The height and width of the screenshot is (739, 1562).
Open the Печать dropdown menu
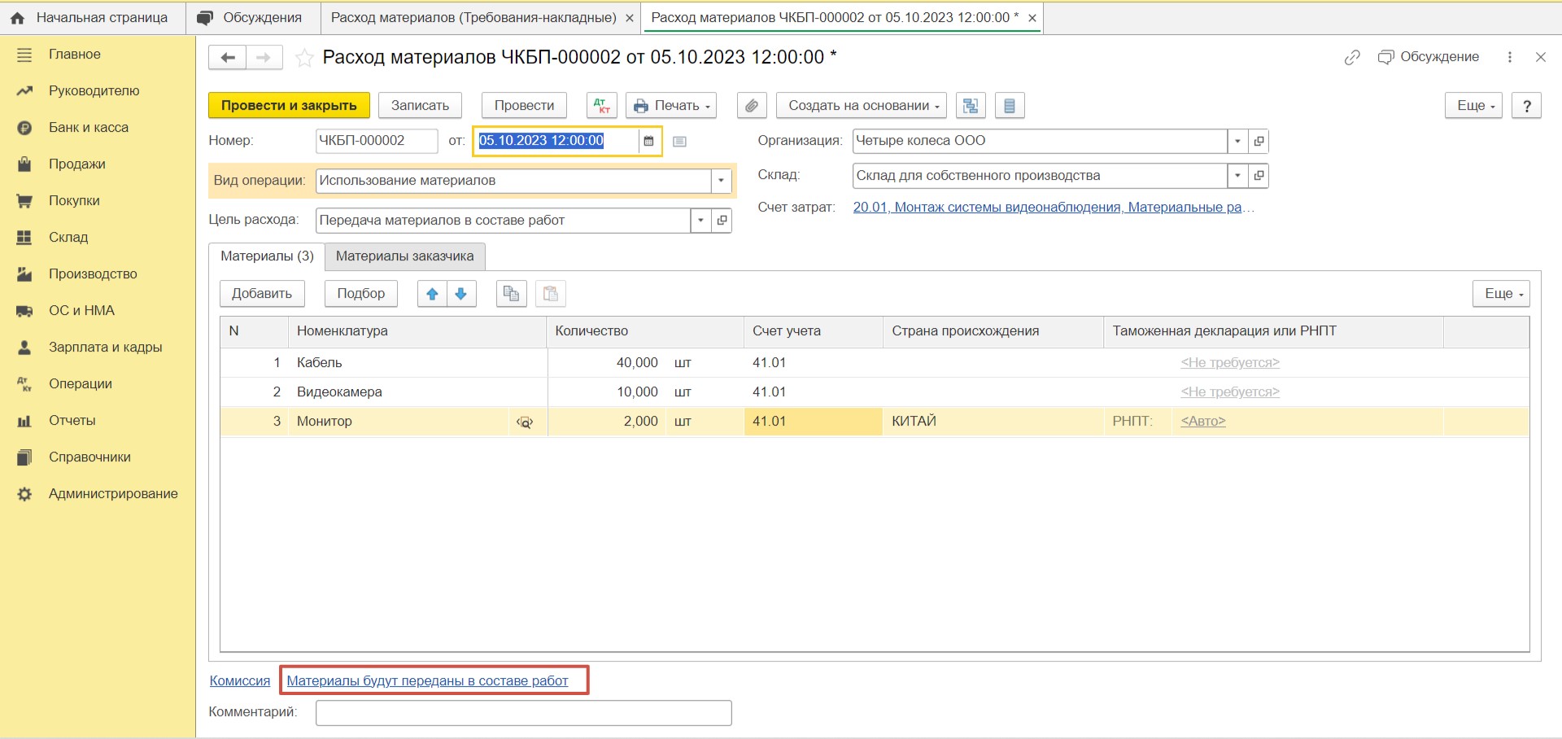click(671, 106)
